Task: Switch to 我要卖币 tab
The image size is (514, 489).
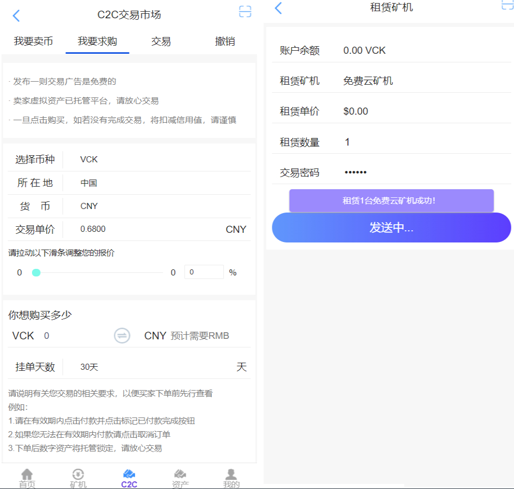Action: [34, 41]
